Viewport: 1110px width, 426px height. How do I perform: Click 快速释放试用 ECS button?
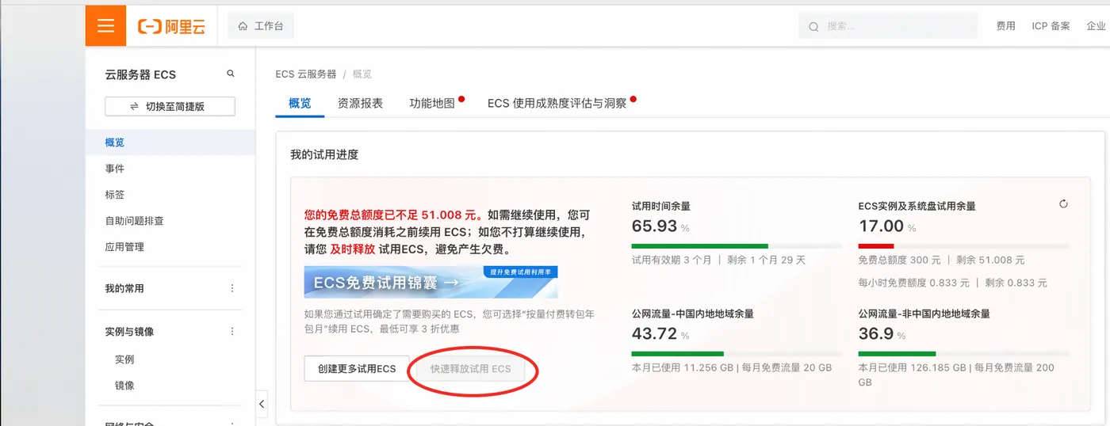coord(471,369)
